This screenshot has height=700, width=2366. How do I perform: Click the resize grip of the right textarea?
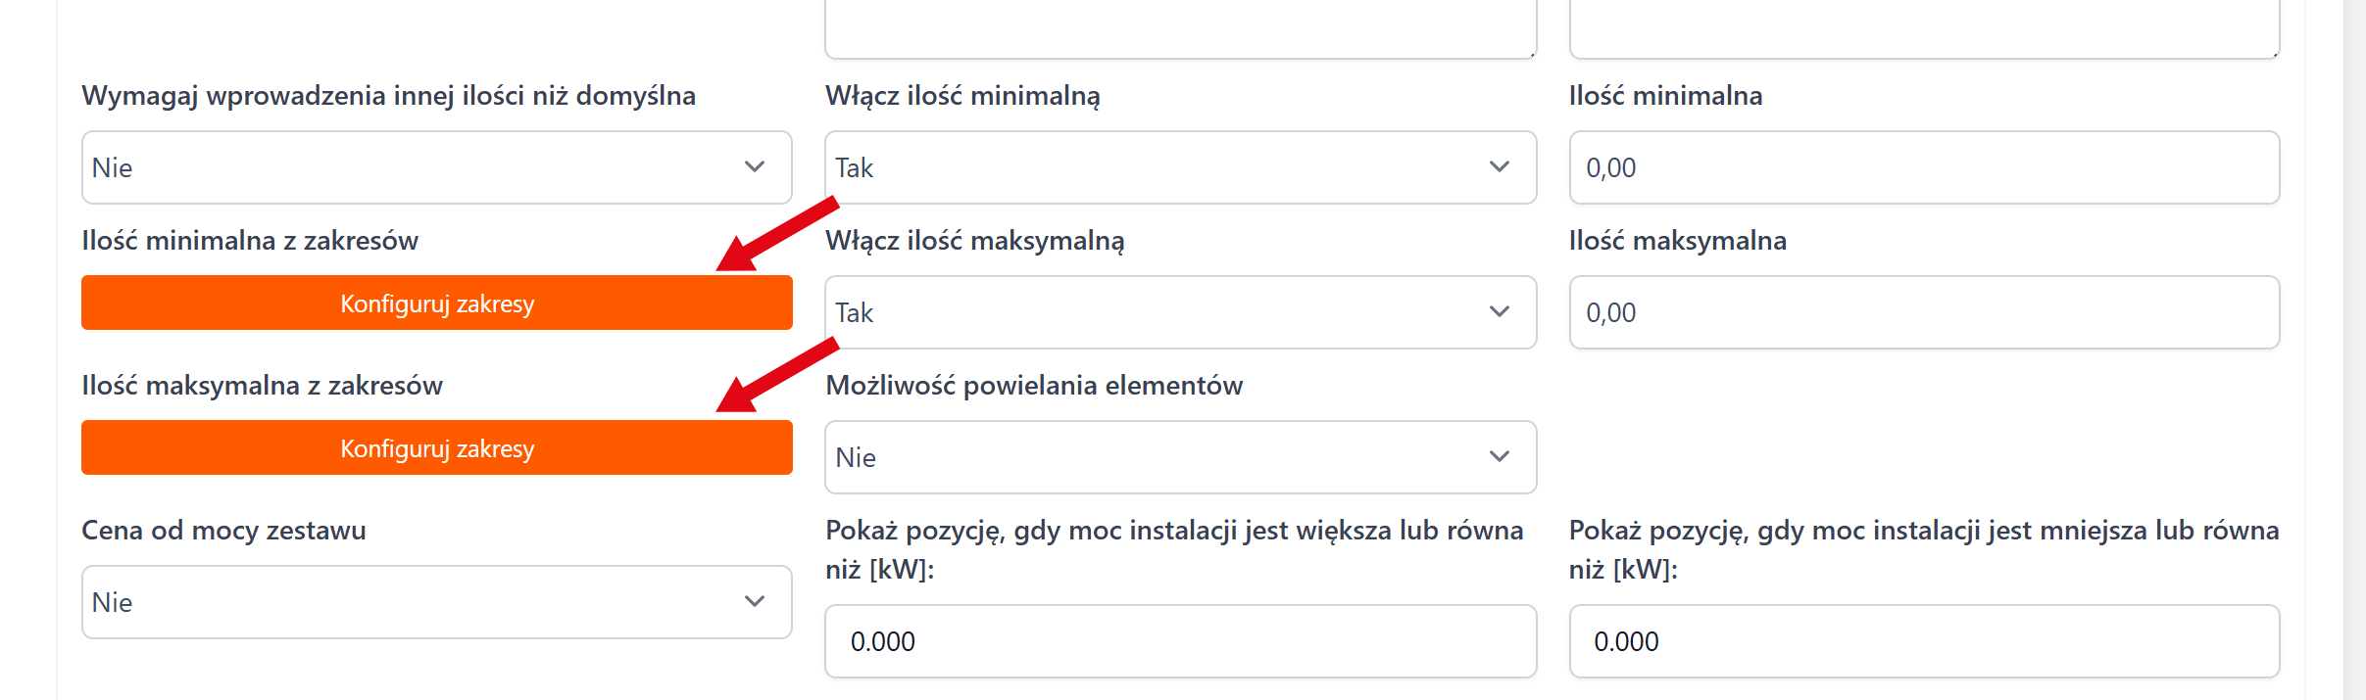click(x=2274, y=53)
